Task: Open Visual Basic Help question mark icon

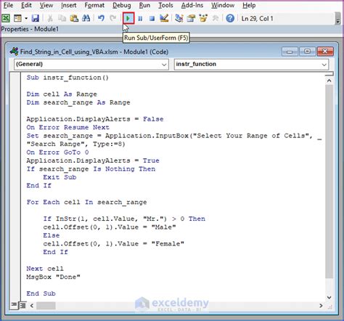Action: (230, 18)
